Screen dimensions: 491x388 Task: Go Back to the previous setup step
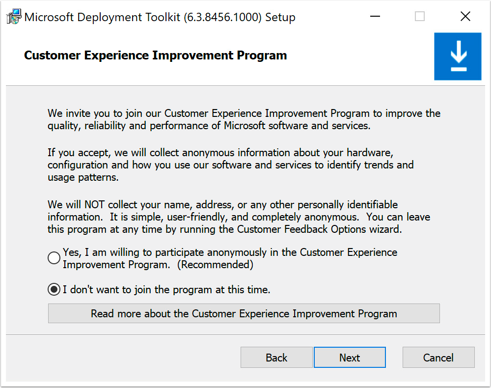point(276,357)
